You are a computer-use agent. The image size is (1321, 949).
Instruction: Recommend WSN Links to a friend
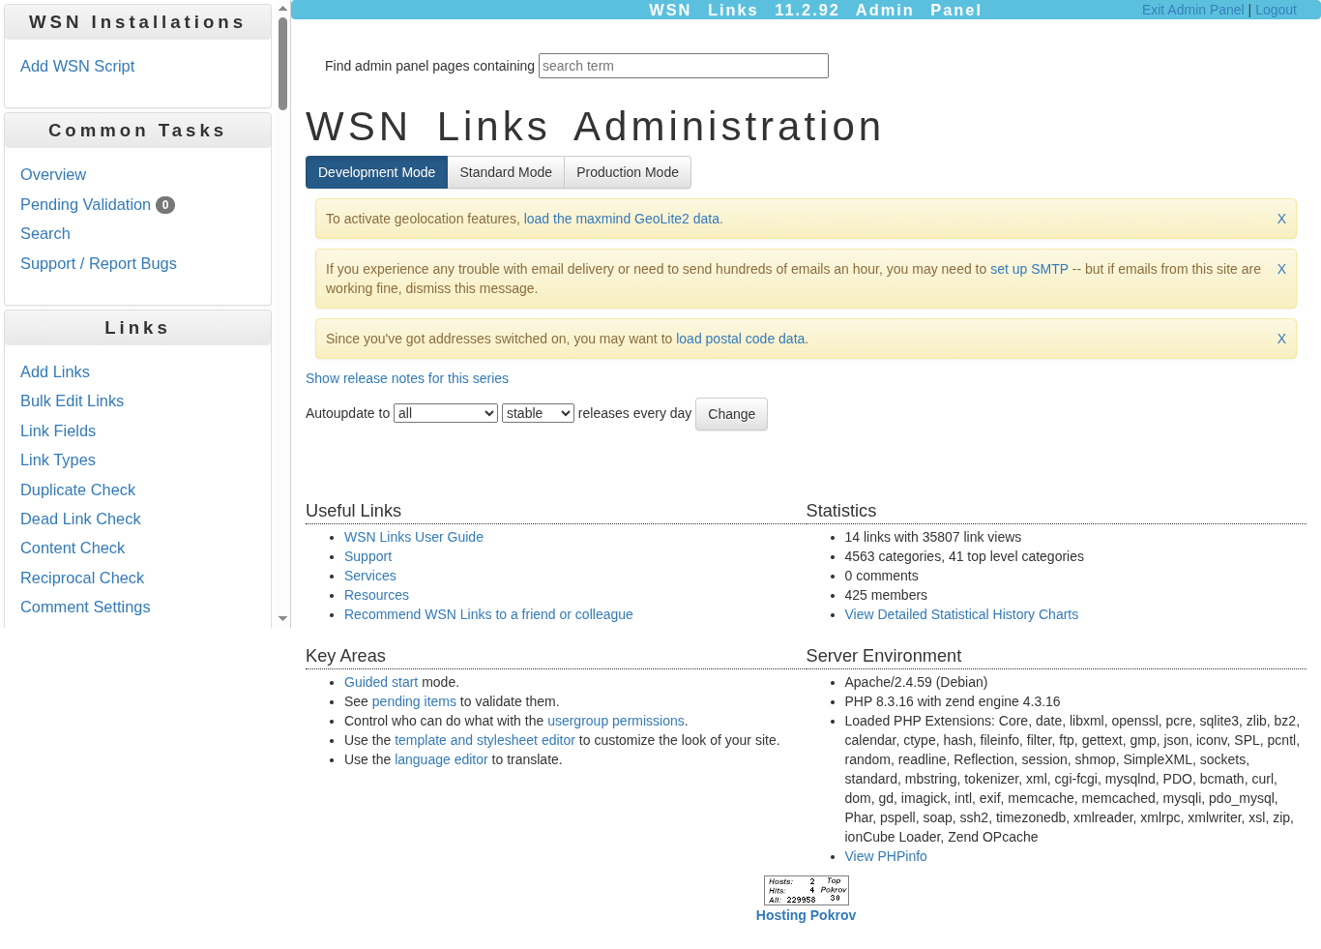click(488, 614)
